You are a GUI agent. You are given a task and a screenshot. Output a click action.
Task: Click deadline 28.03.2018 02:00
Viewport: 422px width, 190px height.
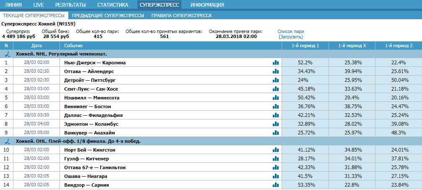tap(236, 36)
